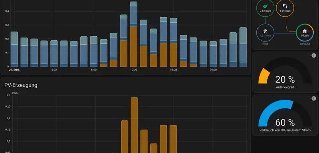Click the solar panel icon showing 1,19 kWh
This screenshot has height=153, width=319.
pos(285,6)
